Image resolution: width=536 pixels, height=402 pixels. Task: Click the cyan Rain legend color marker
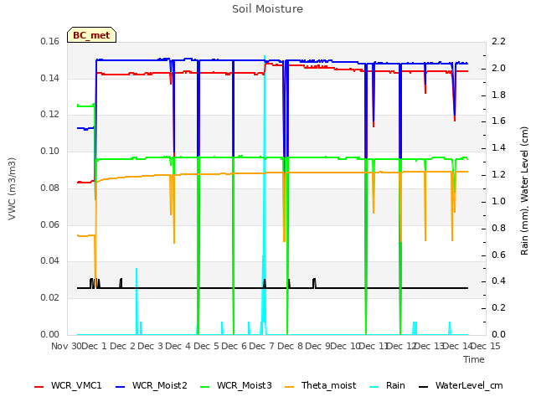coord(374,387)
